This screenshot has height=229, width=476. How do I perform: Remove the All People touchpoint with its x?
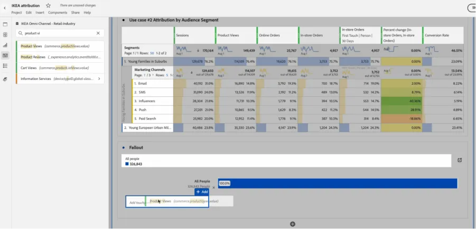coord(213,187)
